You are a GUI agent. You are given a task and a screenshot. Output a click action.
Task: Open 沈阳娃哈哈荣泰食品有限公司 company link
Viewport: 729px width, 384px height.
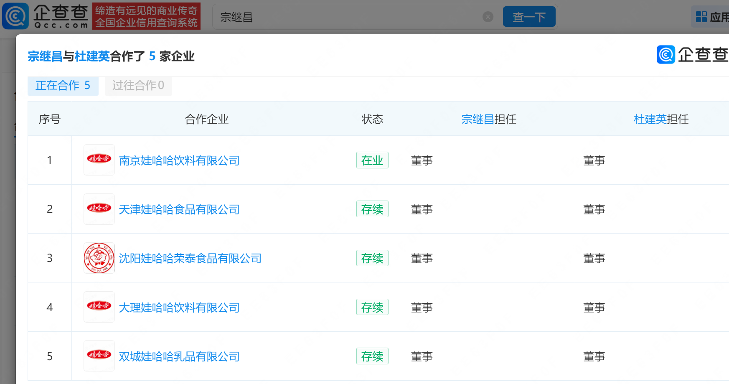tap(190, 258)
